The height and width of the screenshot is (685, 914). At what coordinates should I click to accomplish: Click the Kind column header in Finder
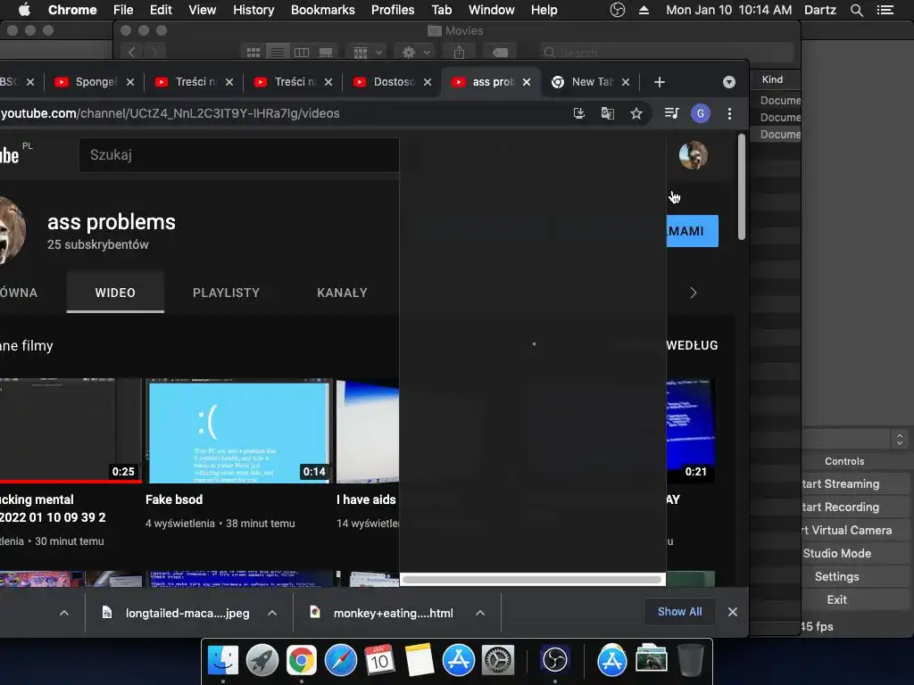point(772,79)
